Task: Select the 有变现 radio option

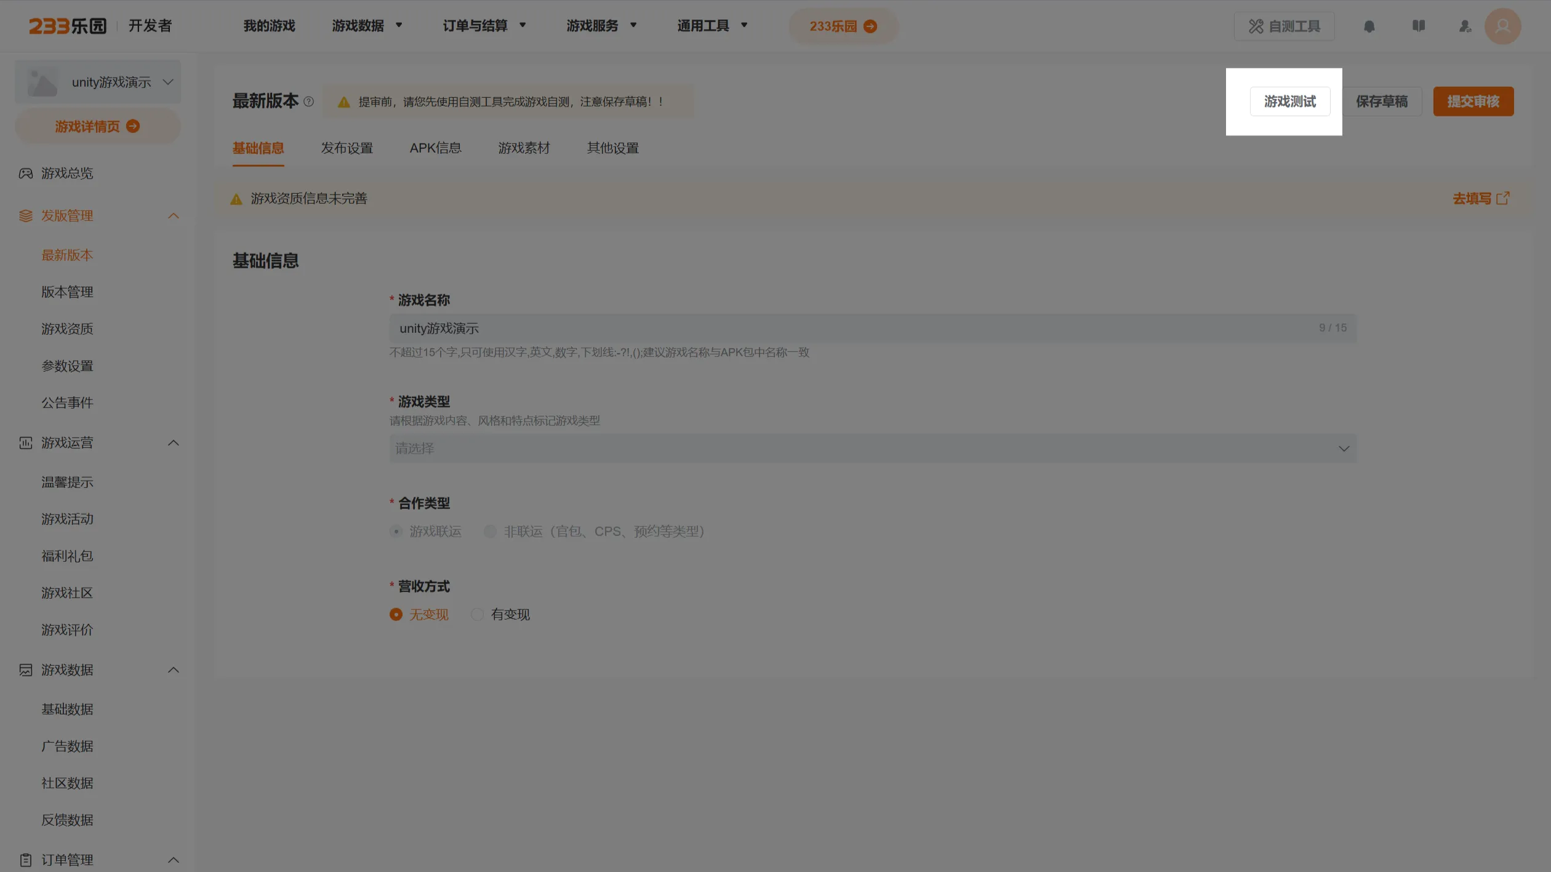Action: click(477, 614)
